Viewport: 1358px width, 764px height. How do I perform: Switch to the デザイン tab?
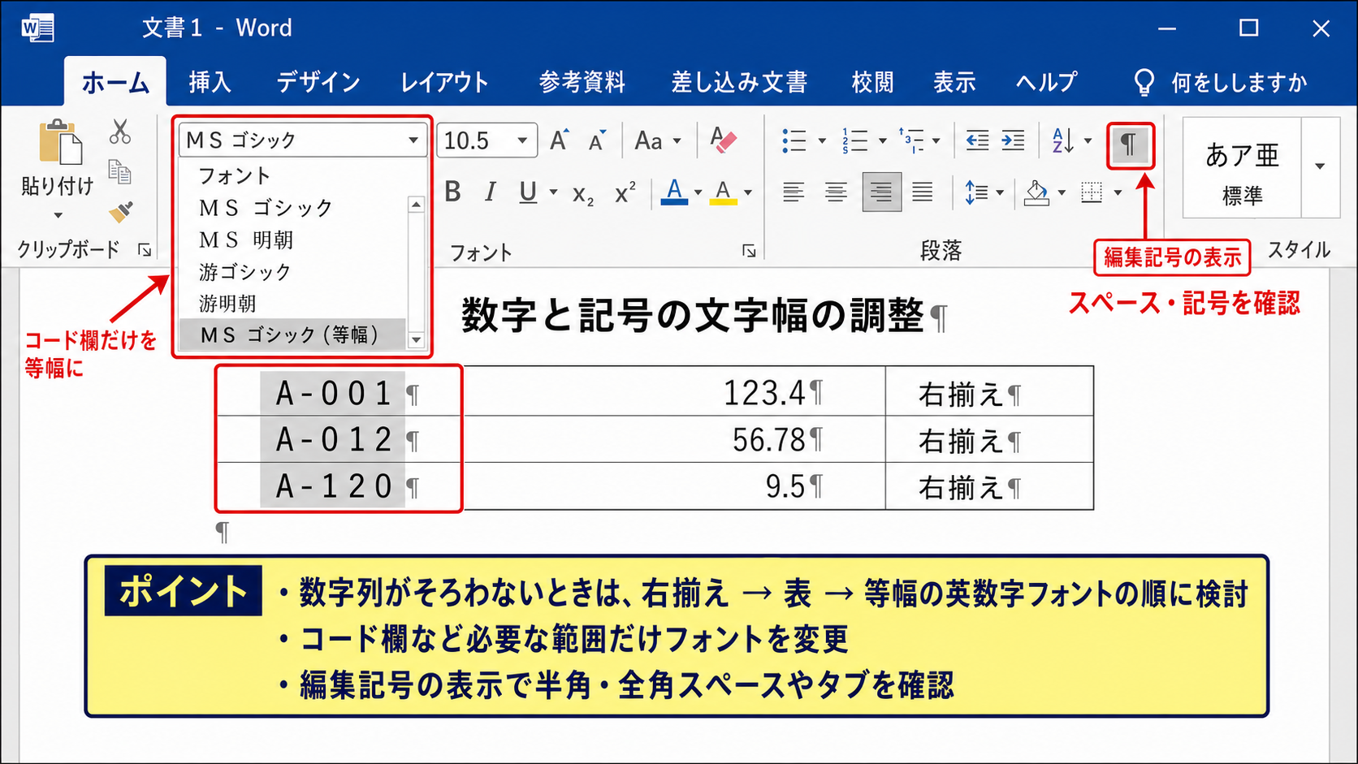click(x=318, y=82)
